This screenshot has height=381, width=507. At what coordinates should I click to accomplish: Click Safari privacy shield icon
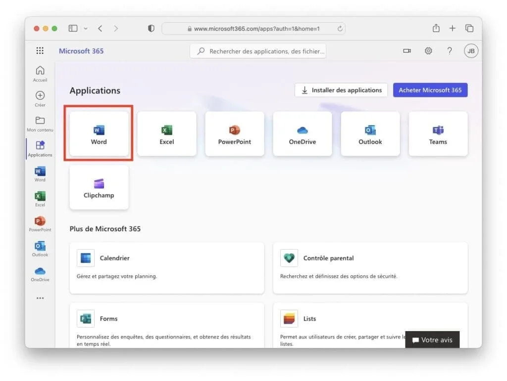pyautogui.click(x=151, y=28)
